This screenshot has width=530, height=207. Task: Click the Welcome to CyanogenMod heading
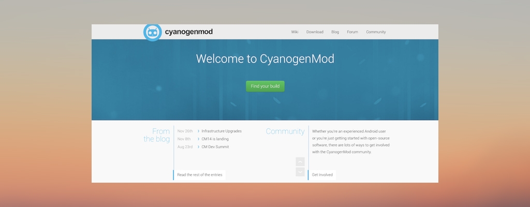coord(265,59)
